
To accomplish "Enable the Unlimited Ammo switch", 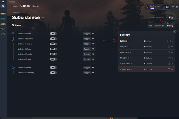I will tap(53, 68).
